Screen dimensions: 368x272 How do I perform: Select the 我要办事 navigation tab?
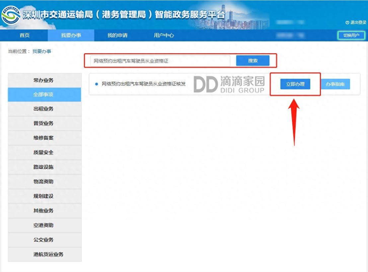(x=71, y=35)
